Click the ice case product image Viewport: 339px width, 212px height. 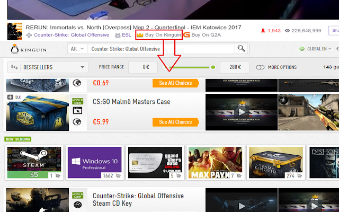coord(38,85)
